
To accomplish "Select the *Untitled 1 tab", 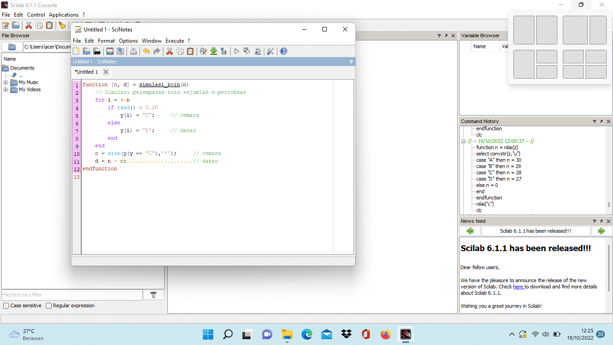I will tap(86, 72).
